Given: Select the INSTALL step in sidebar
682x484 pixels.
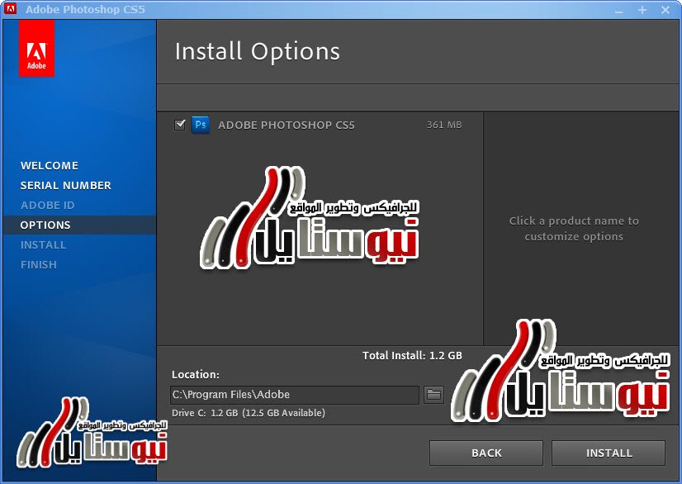Looking at the screenshot, I should click(43, 244).
